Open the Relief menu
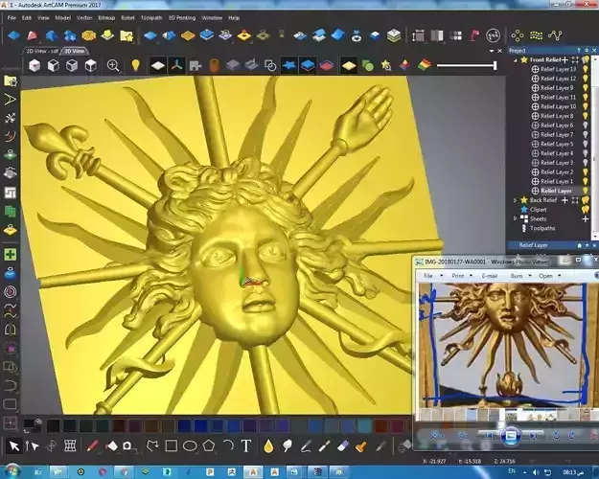The width and height of the screenshot is (599, 479). (127, 17)
